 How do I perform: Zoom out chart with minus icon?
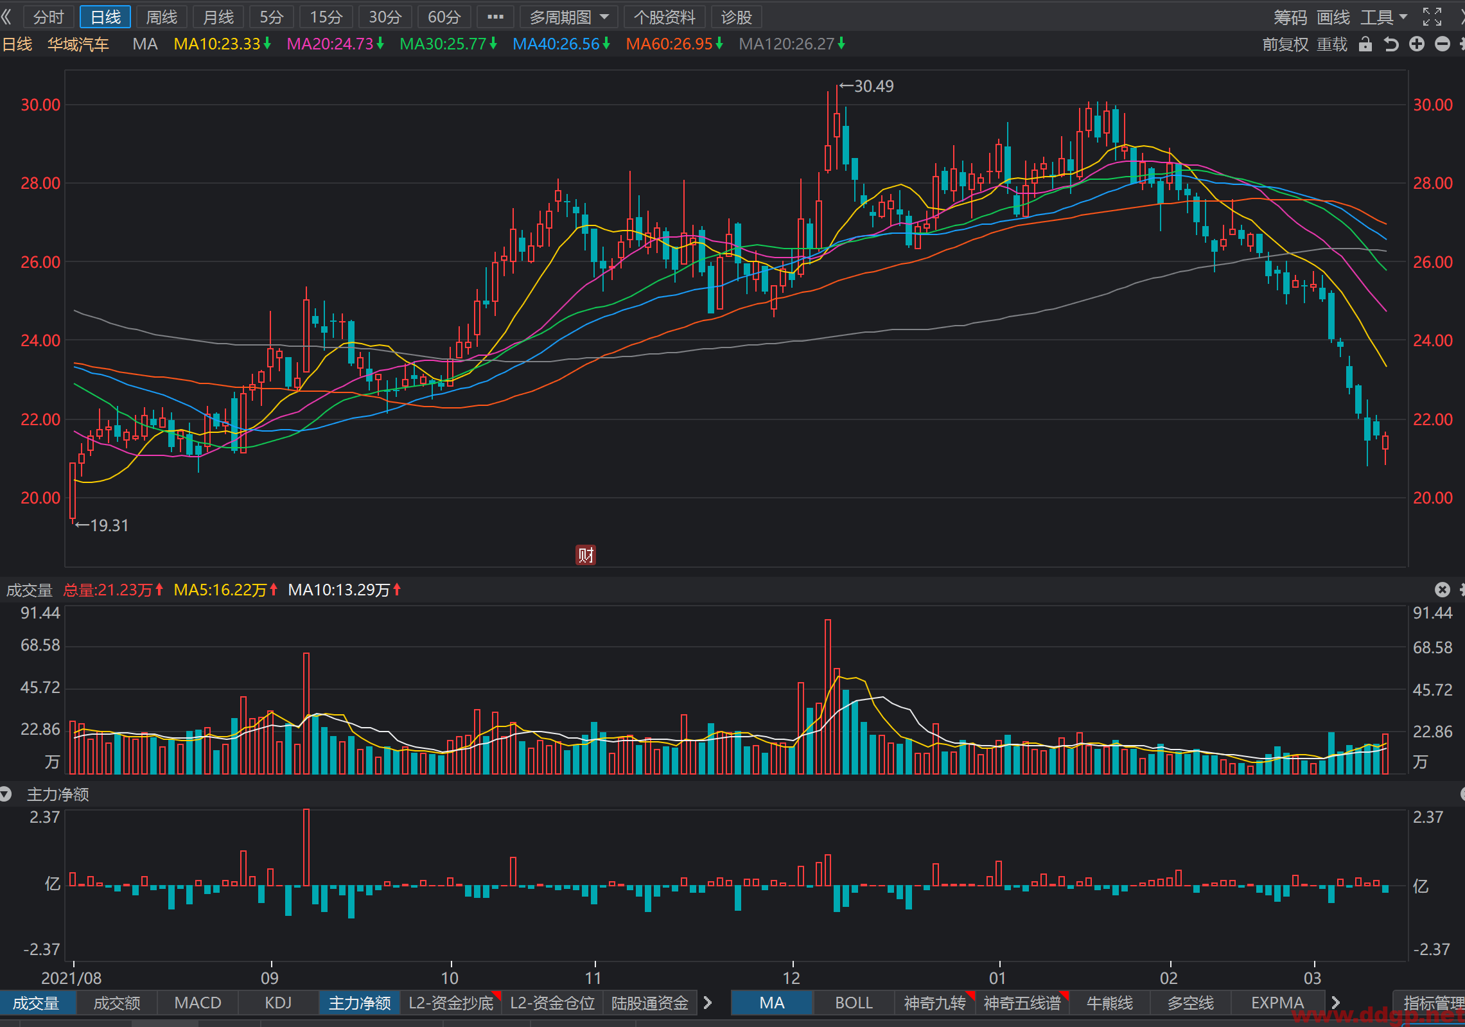pos(1443,44)
